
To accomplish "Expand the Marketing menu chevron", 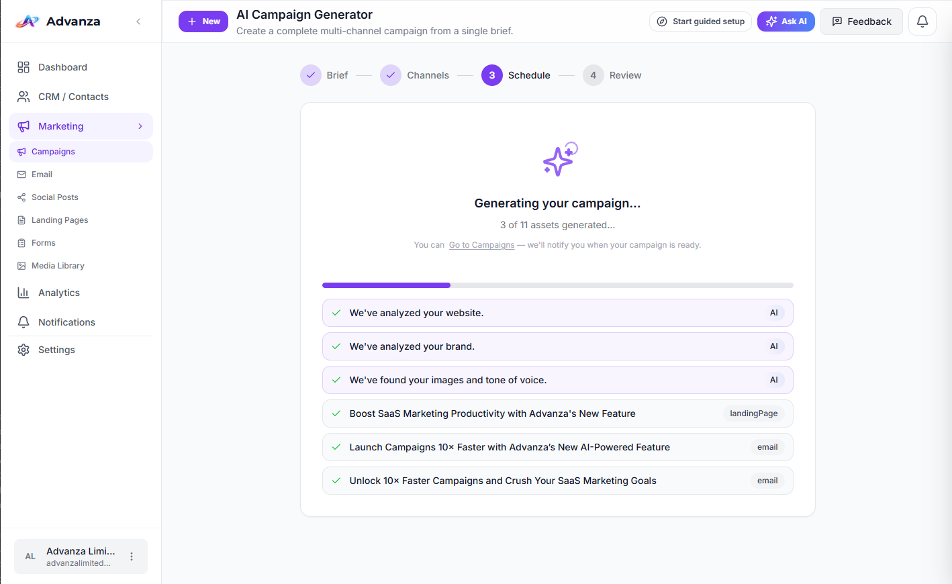I will pos(140,126).
